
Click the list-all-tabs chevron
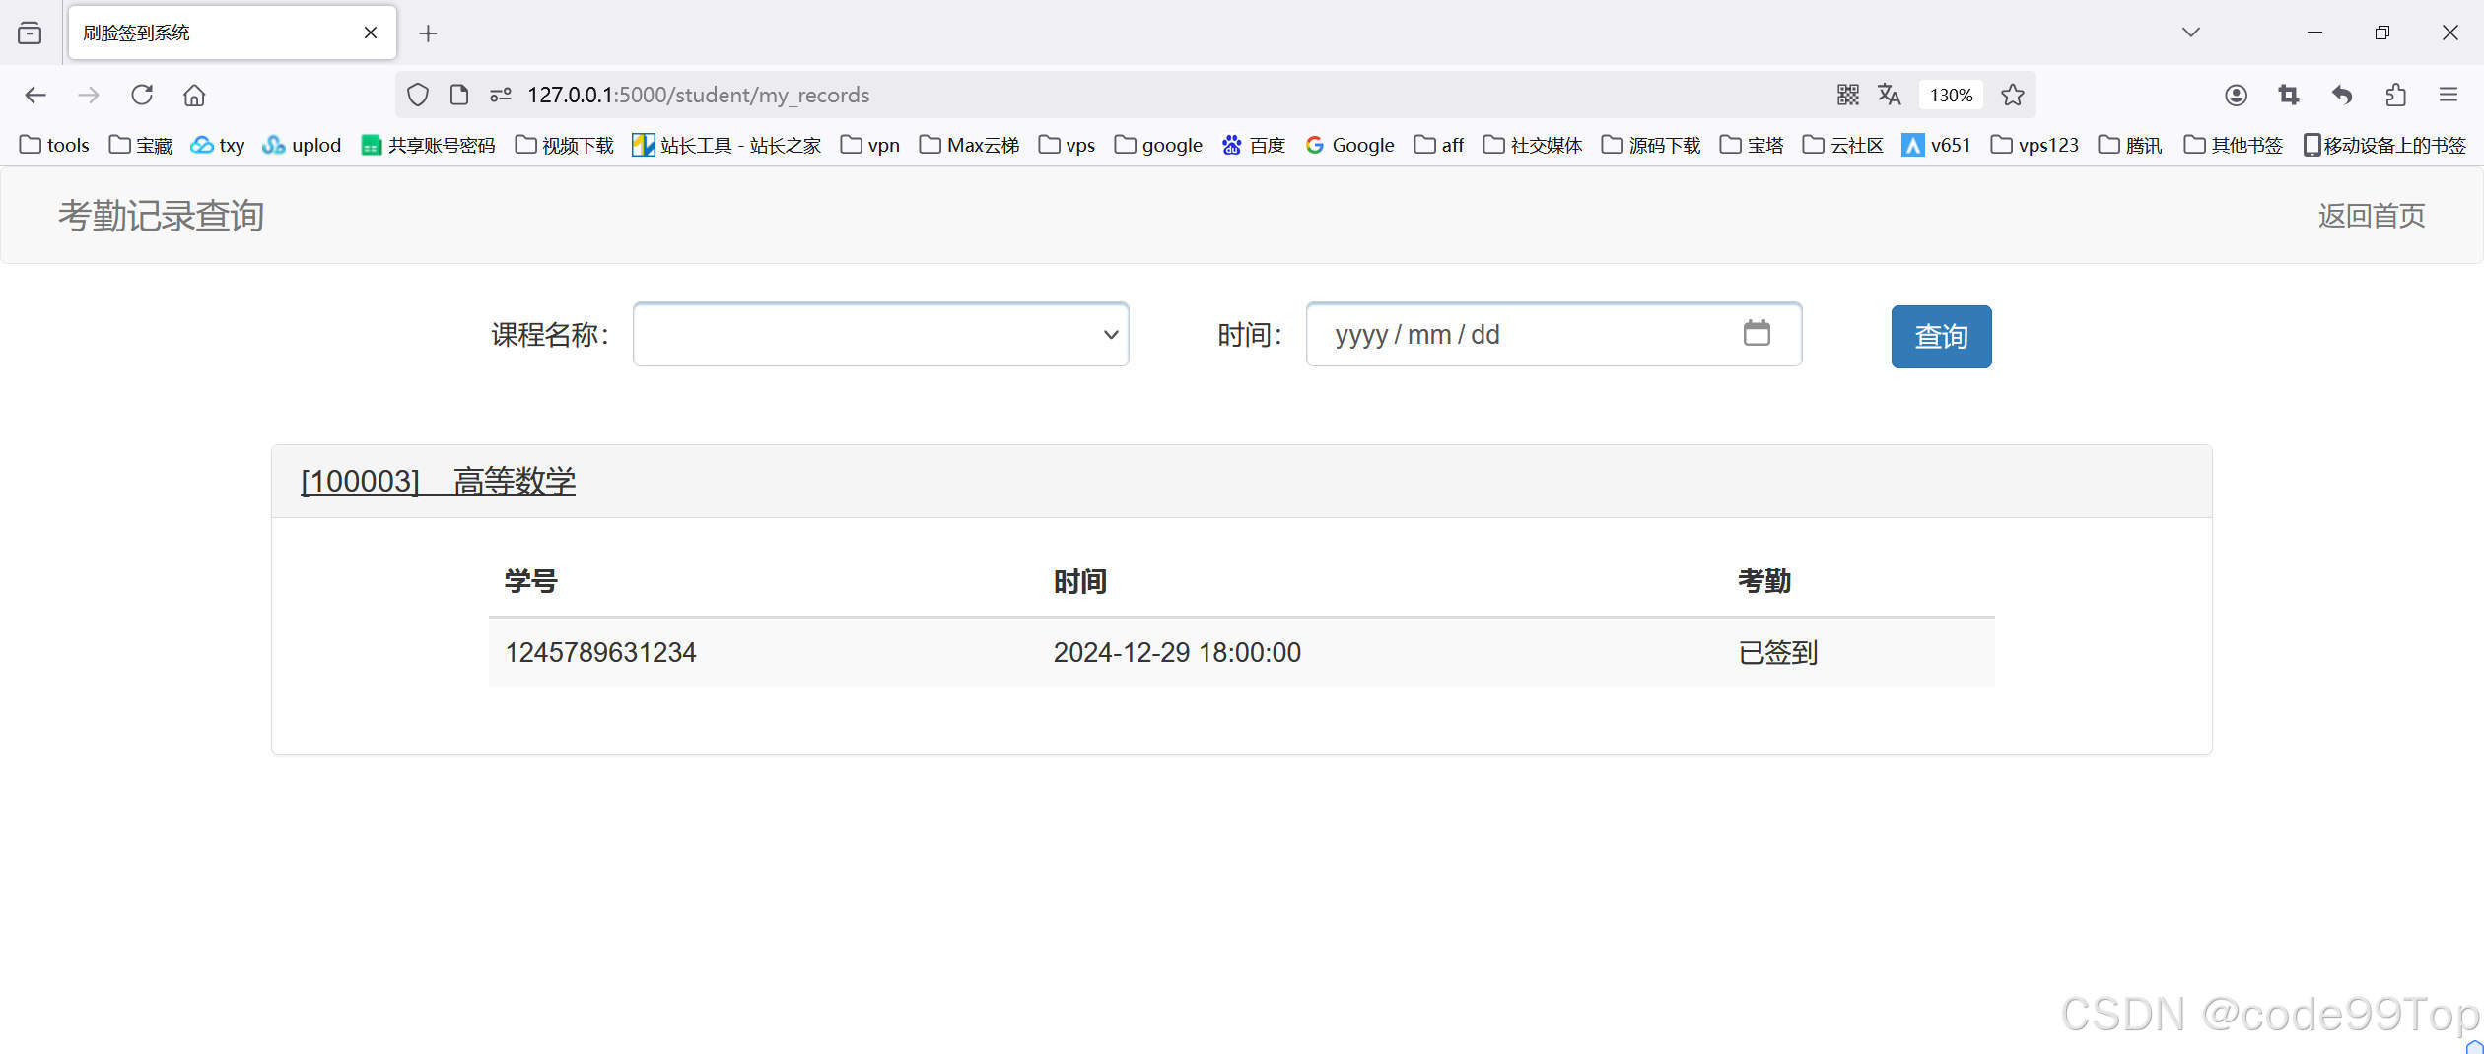2190,32
